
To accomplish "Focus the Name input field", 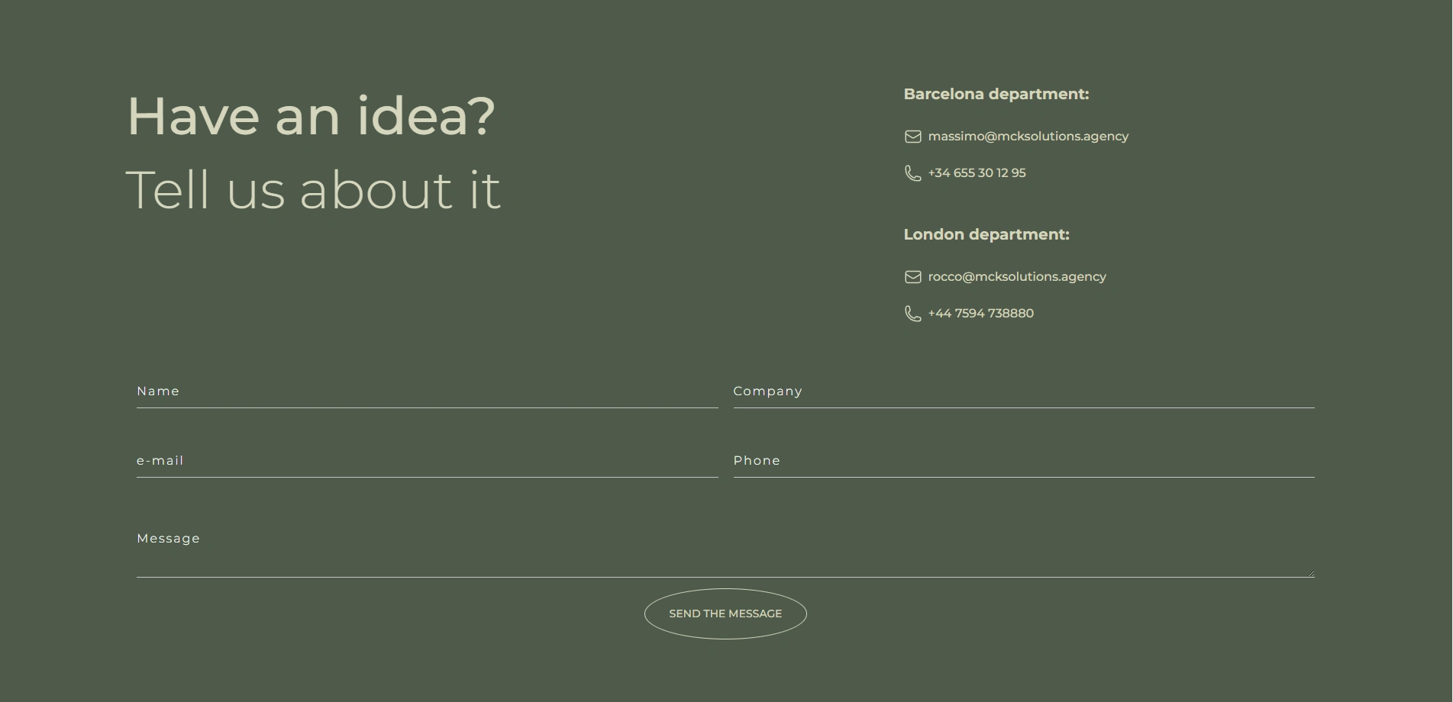I will point(427,391).
